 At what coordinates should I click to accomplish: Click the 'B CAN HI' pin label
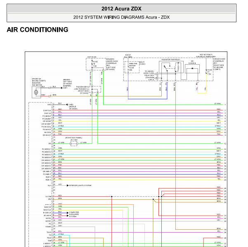[47, 215]
